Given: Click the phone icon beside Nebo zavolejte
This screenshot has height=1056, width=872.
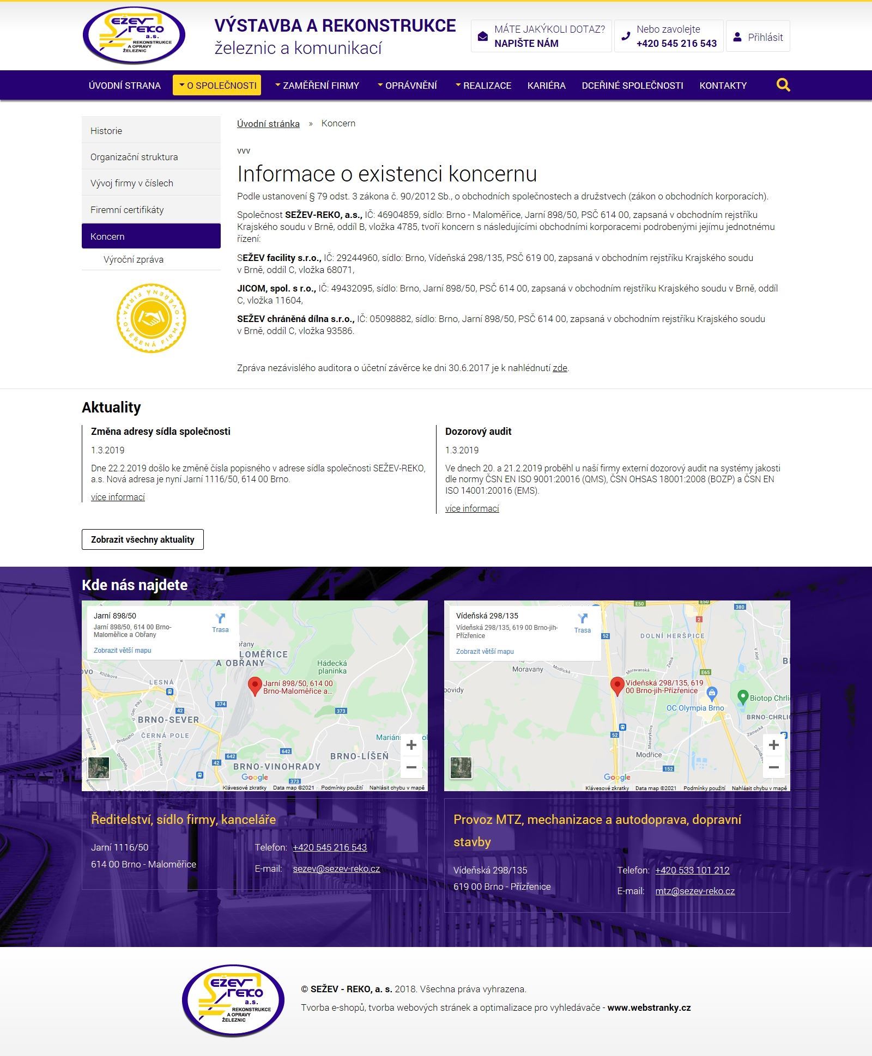Looking at the screenshot, I should pos(626,37).
